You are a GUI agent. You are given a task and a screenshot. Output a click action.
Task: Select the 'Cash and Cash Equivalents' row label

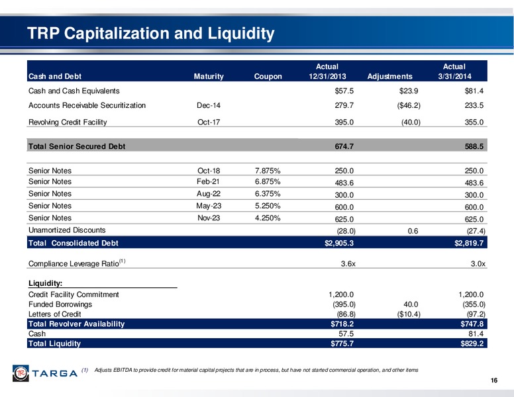click(x=74, y=91)
